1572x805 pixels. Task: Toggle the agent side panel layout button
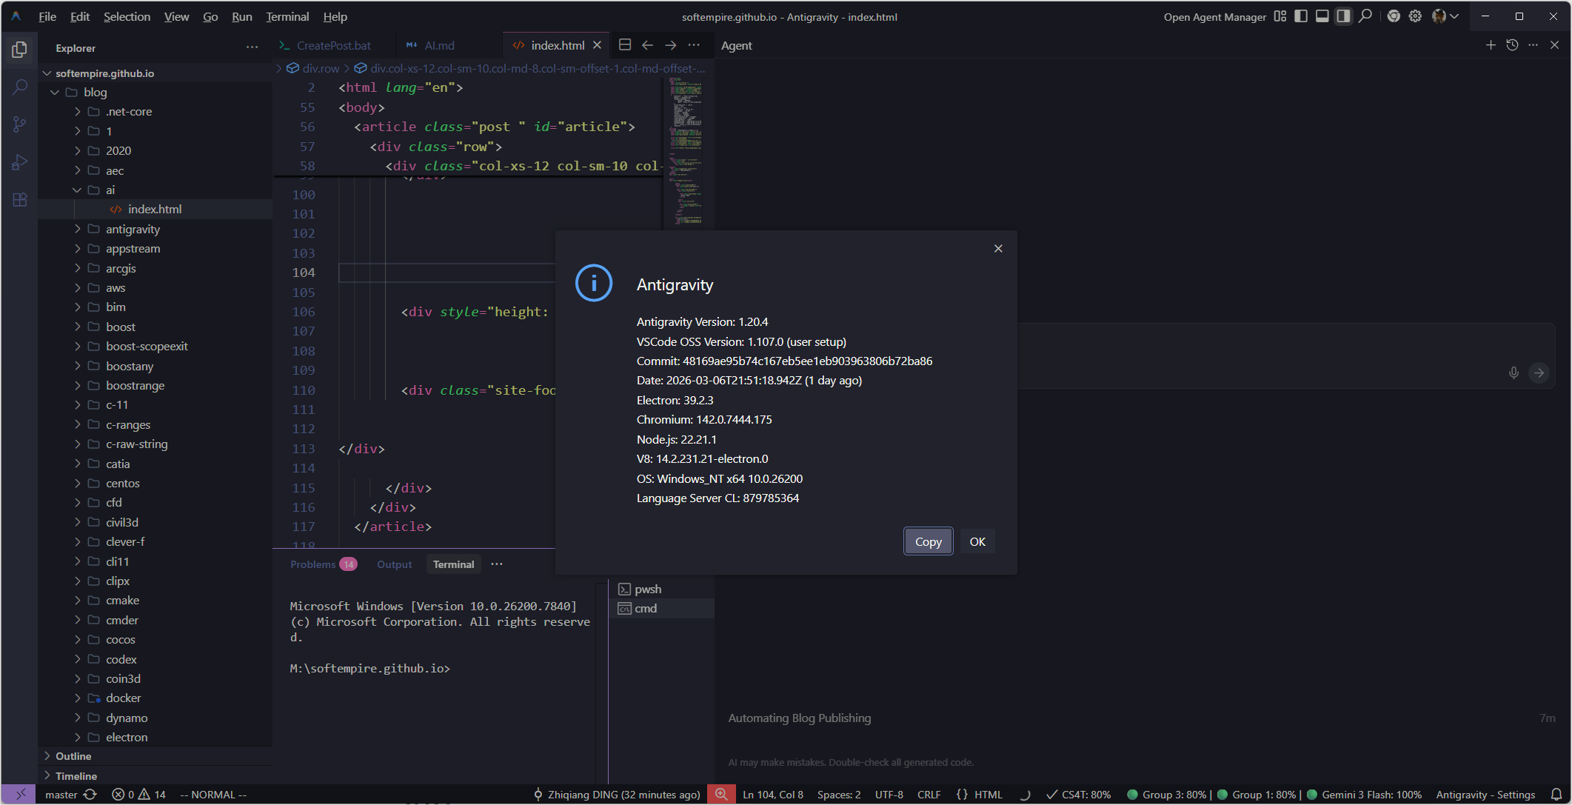[x=1343, y=16]
